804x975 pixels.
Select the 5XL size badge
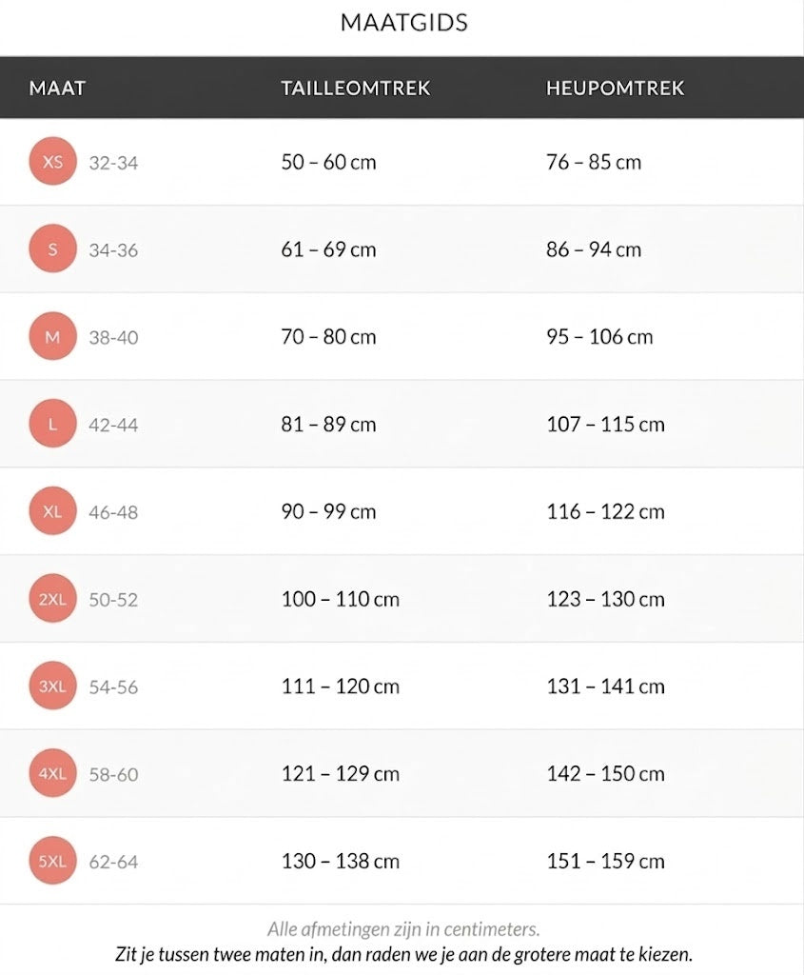52,862
